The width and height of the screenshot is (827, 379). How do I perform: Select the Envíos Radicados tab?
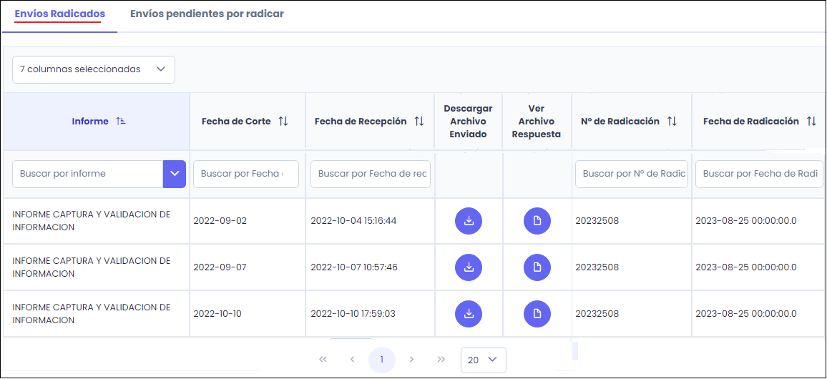coord(60,14)
